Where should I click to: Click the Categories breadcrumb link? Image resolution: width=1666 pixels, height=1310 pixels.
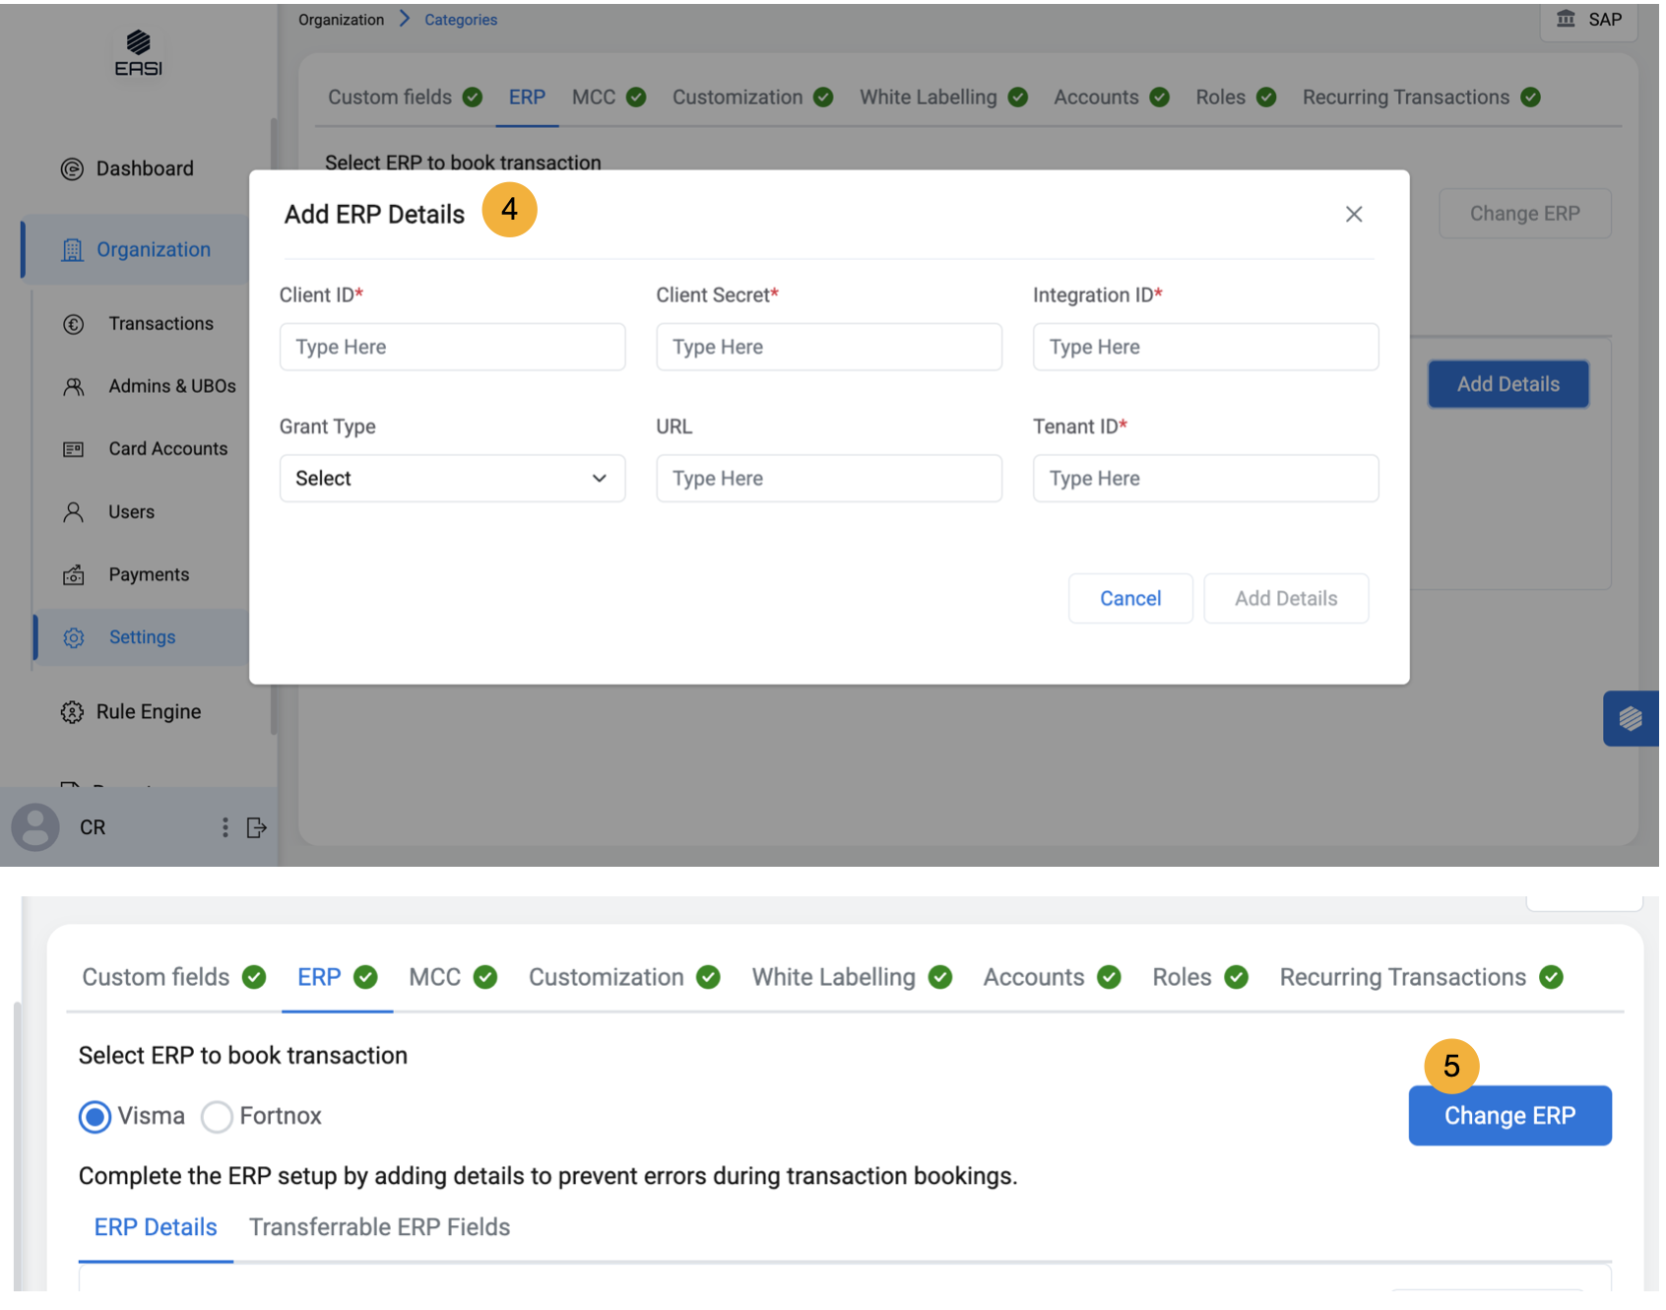point(460,20)
